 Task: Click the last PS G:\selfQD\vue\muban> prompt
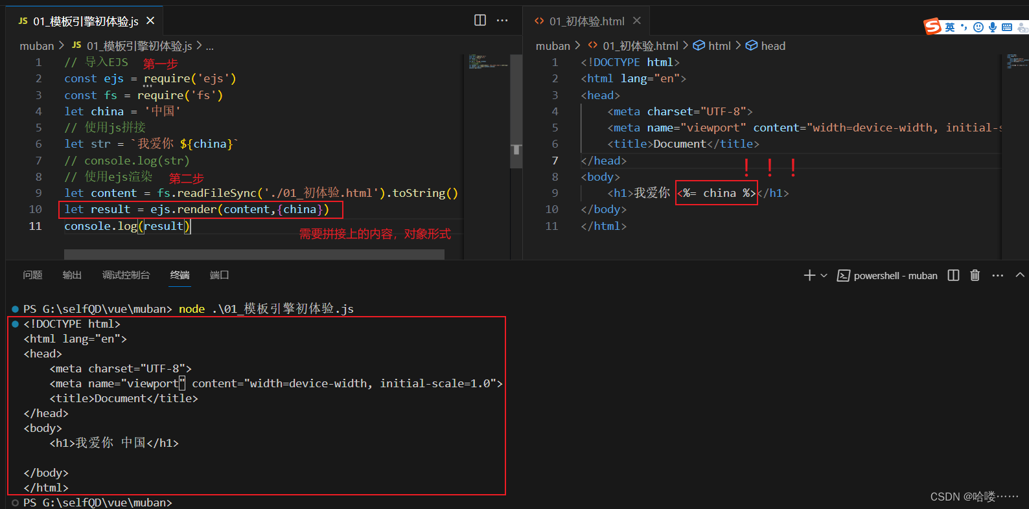click(x=97, y=503)
